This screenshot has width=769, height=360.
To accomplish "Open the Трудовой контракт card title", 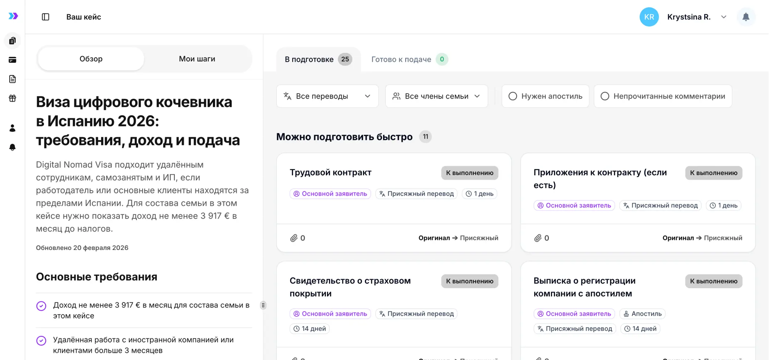I will click(331, 172).
